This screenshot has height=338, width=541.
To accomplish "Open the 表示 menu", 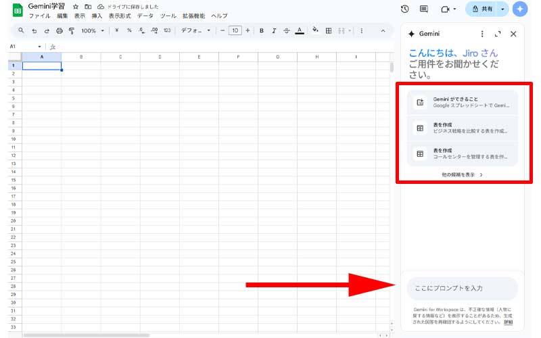I will click(x=80, y=16).
